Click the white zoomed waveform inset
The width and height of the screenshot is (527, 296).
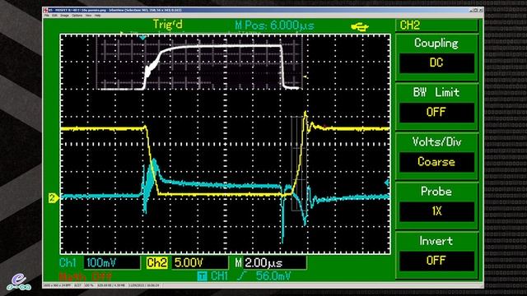tap(199, 62)
